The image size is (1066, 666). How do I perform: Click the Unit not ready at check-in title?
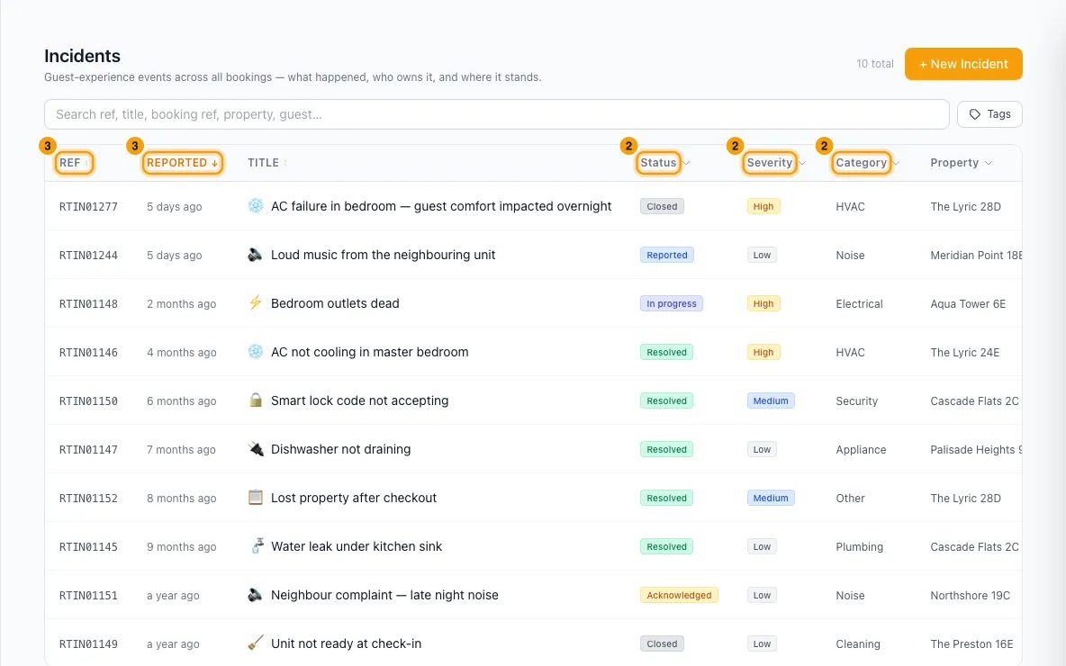pyautogui.click(x=346, y=643)
